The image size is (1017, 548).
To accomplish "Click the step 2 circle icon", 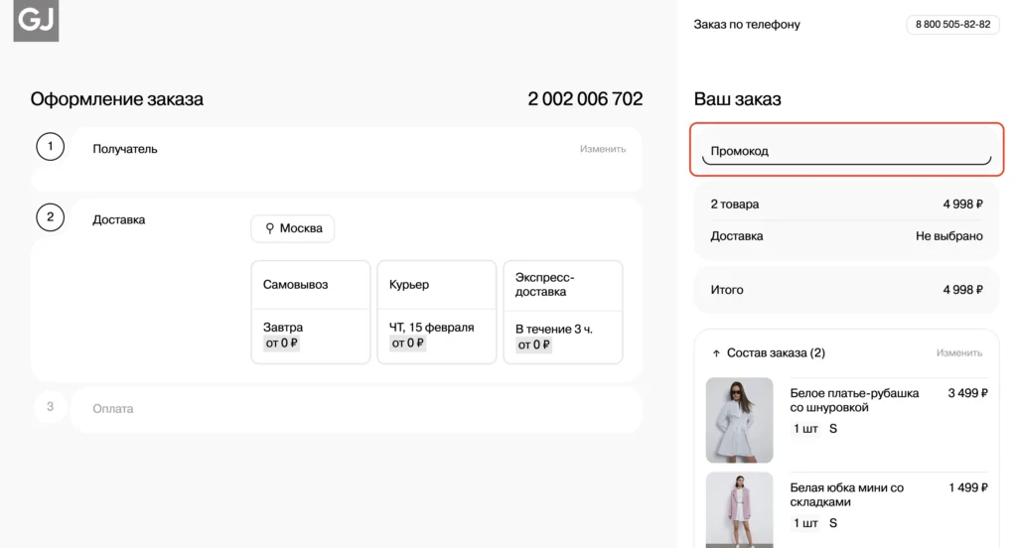I will 50,217.
